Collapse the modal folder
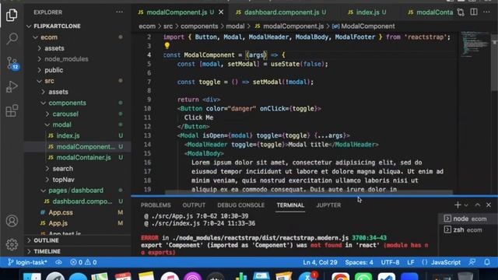Screen dimensions: 498x280 pos(78,124)
